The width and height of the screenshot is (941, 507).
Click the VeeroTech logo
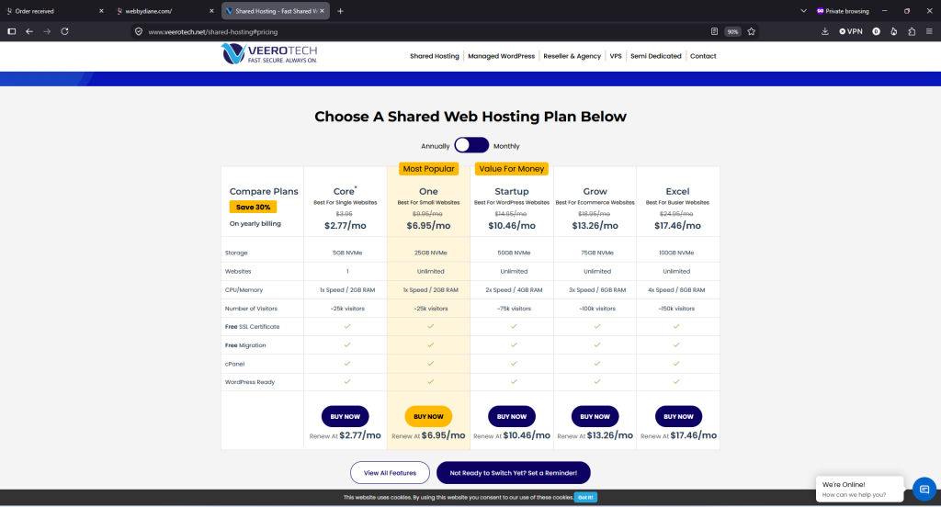(269, 53)
